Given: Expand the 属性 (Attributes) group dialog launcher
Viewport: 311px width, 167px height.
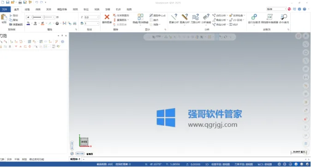Looking at the screenshot, I should [76, 29].
